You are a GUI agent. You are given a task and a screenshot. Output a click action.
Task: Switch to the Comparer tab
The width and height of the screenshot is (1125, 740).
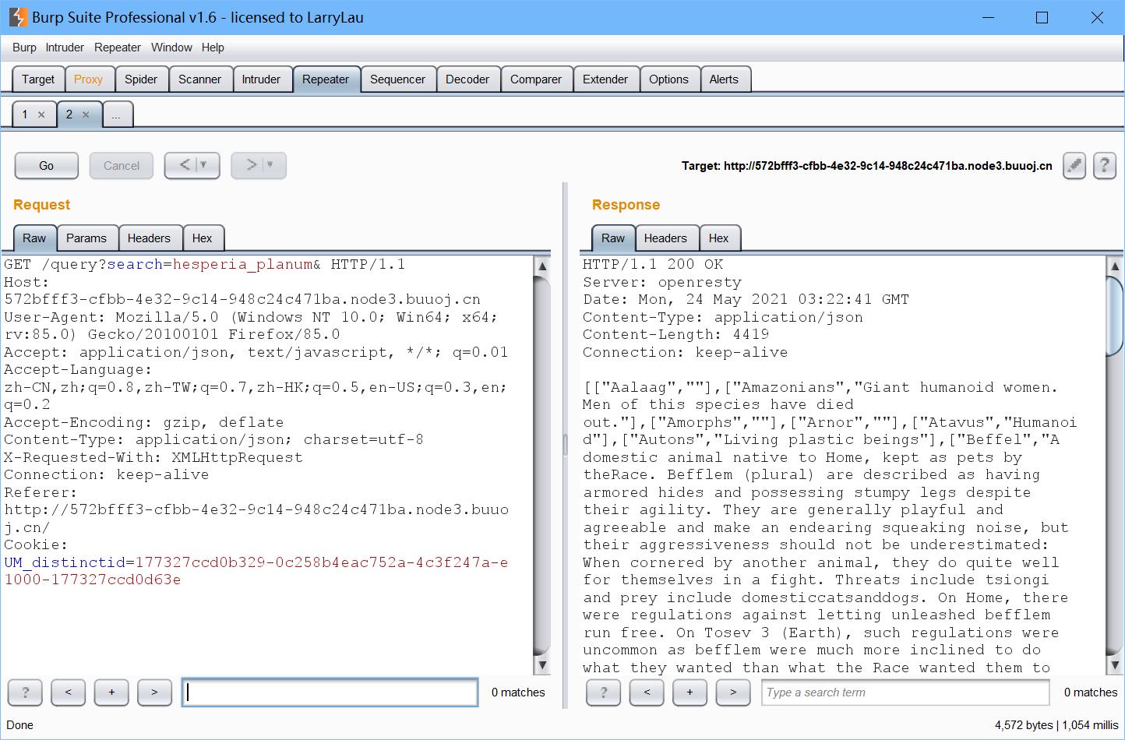536,79
